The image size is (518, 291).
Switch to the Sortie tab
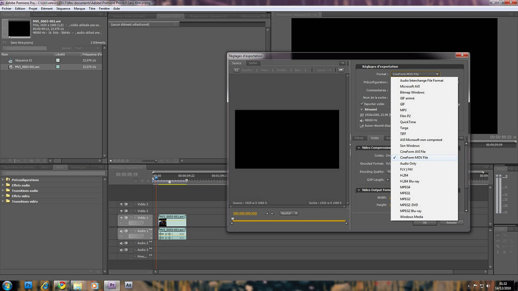tap(253, 63)
